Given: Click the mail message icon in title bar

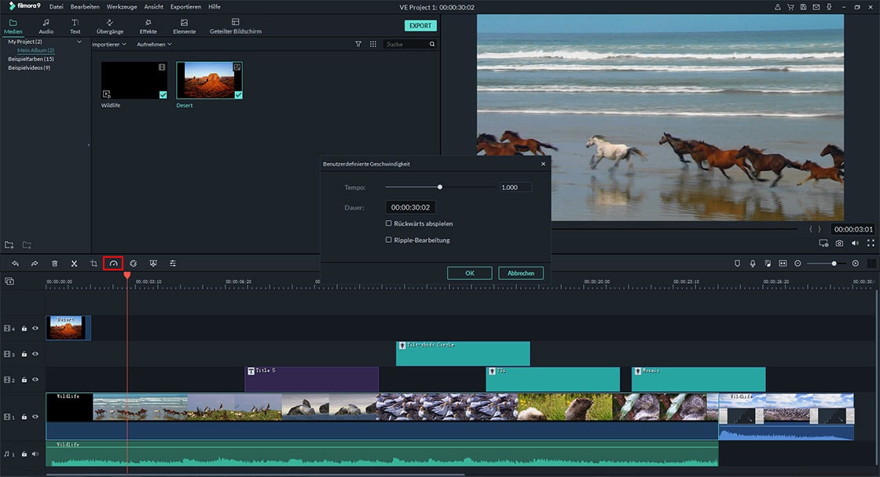Looking at the screenshot, I should (816, 7).
